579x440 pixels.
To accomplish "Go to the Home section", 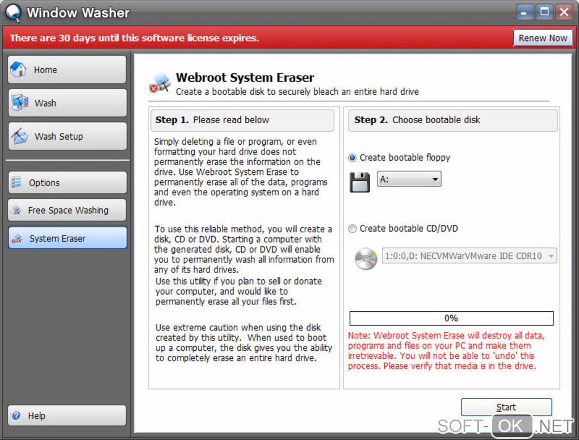I will click(67, 69).
